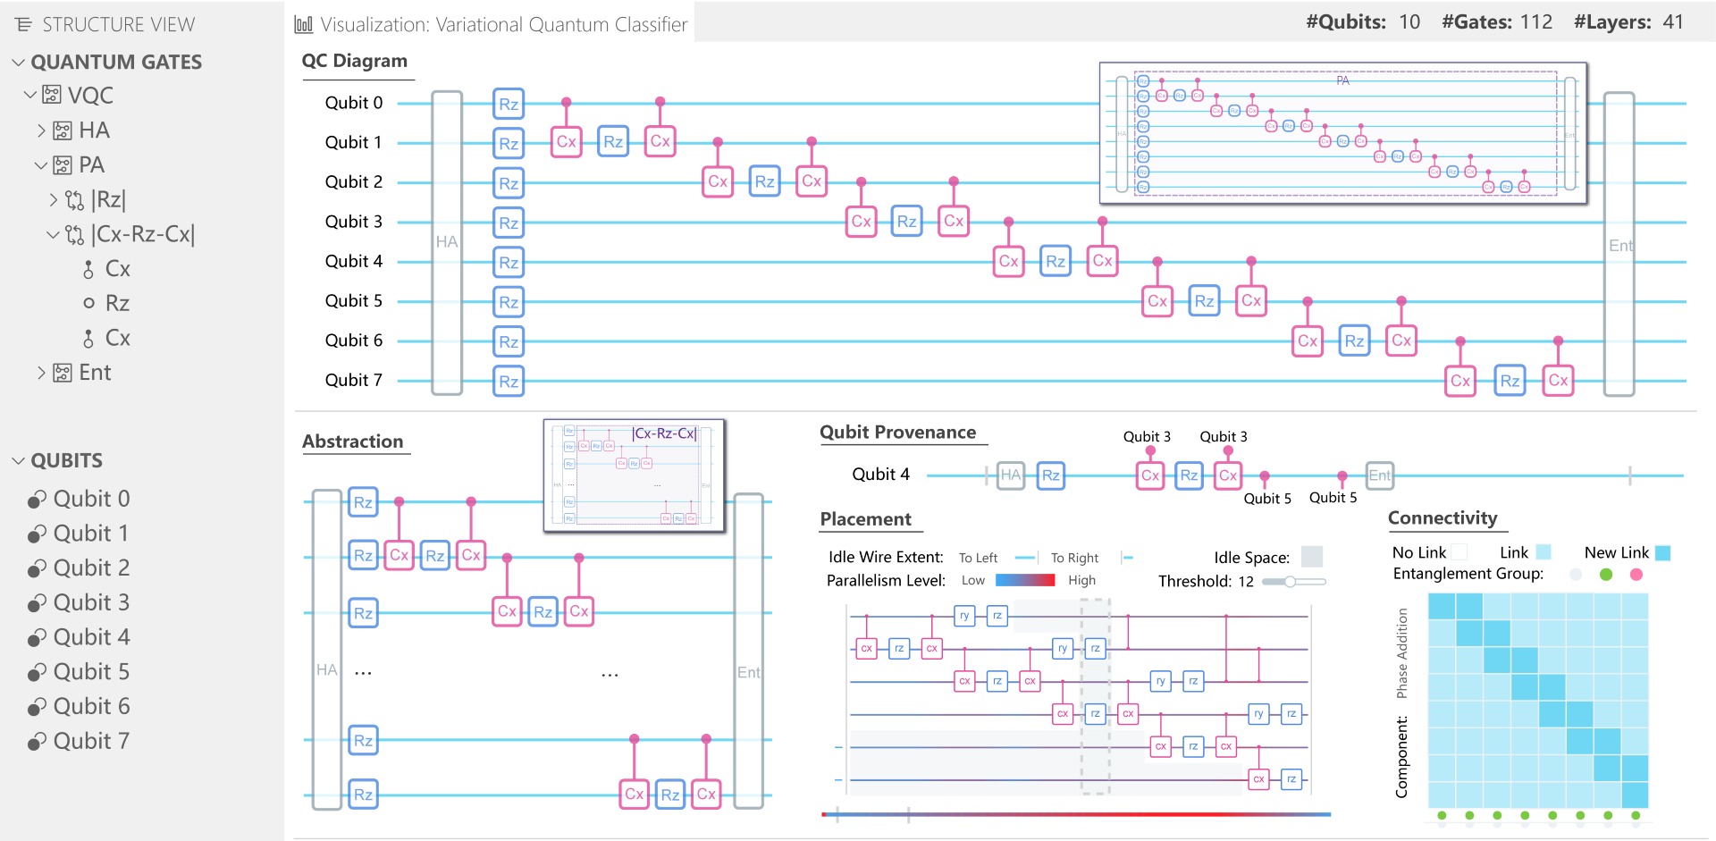Click the |Rz| pattern icon in tree
Screen dimensions: 1716x841
[75, 199]
